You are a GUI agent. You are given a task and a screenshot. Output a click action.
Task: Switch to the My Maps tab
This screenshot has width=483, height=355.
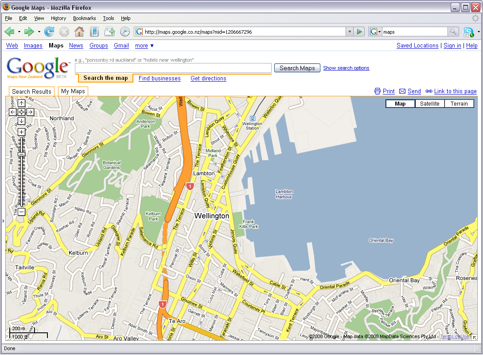73,91
